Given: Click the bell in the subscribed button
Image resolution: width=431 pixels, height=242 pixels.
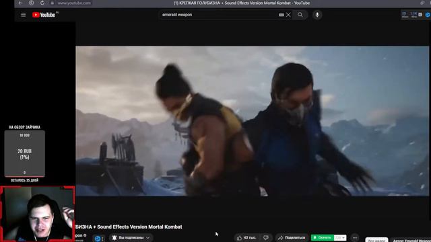Looking at the screenshot, I should pyautogui.click(x=114, y=237).
